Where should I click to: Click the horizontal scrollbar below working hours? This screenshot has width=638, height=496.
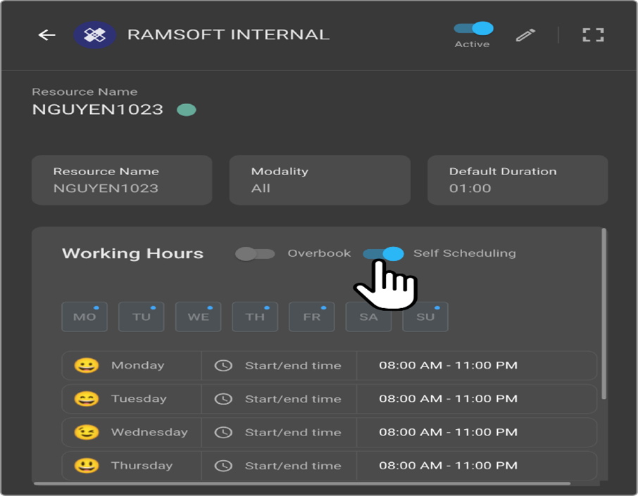coord(302,483)
